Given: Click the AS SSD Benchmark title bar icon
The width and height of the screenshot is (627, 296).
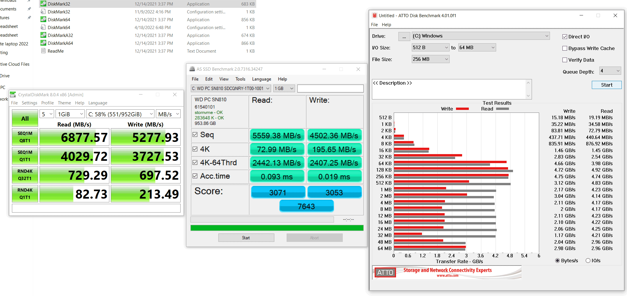Looking at the screenshot, I should point(192,69).
